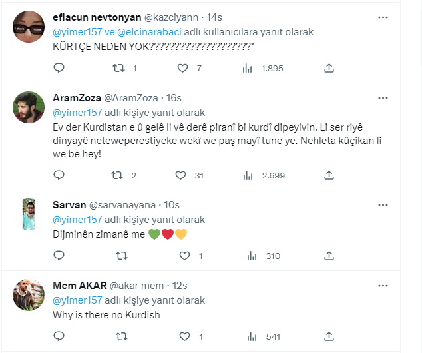Expand more options on Sarvan's tweet
This screenshot has width=422, height=353.
tap(383, 204)
